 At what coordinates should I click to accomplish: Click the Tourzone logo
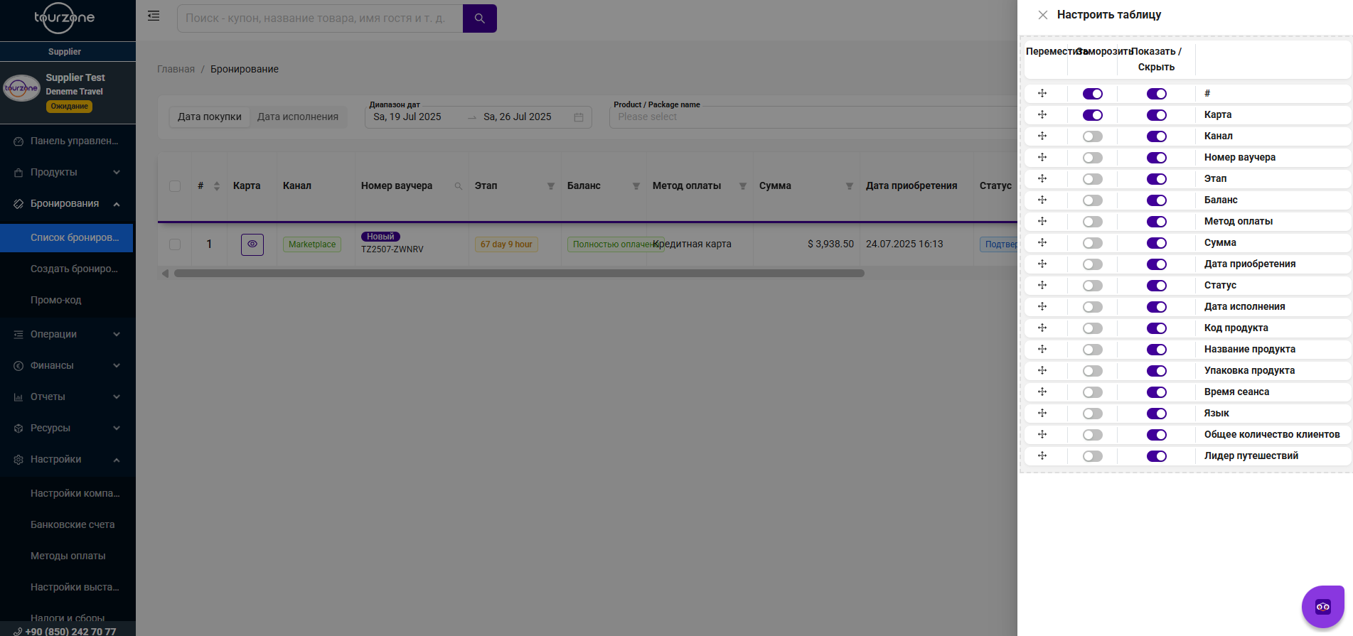point(65,18)
